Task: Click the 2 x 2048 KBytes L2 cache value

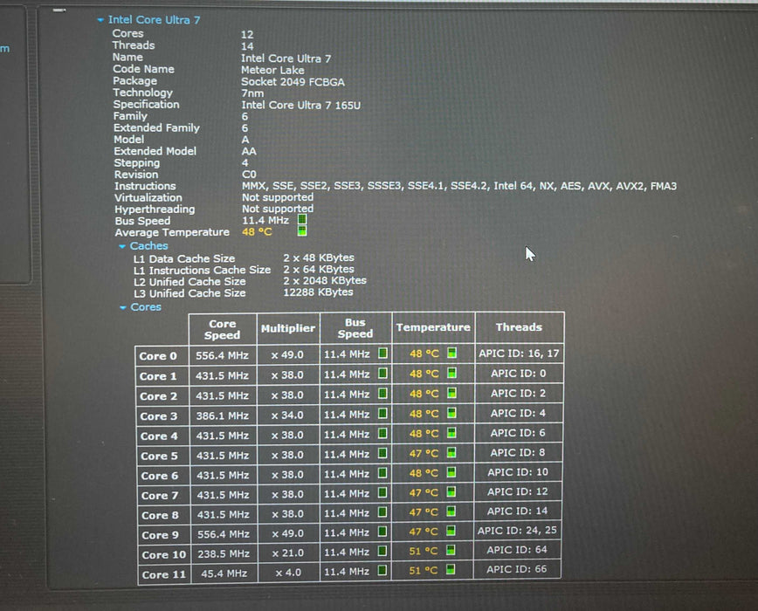Action: coord(325,281)
